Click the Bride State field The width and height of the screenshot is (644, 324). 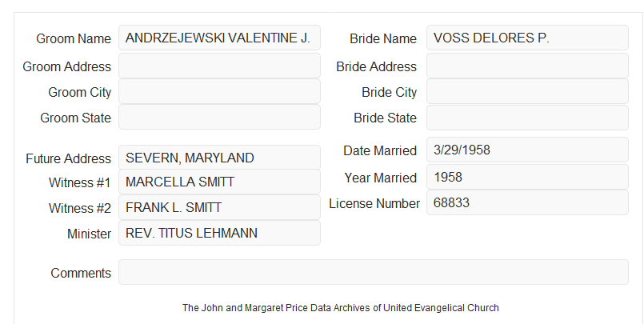coord(527,118)
